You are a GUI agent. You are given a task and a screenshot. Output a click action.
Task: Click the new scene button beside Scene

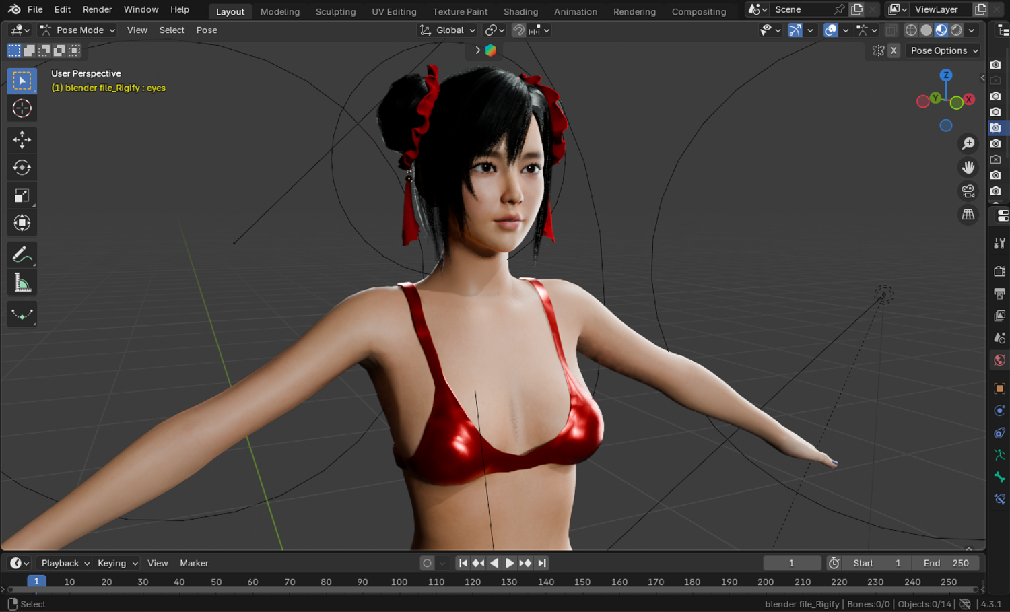pos(857,9)
